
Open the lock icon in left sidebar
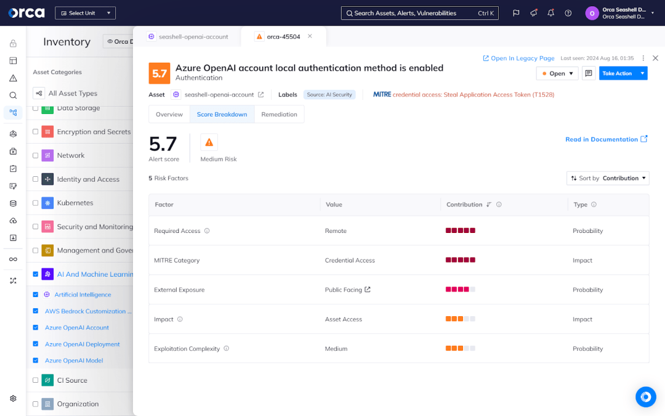coord(13,43)
